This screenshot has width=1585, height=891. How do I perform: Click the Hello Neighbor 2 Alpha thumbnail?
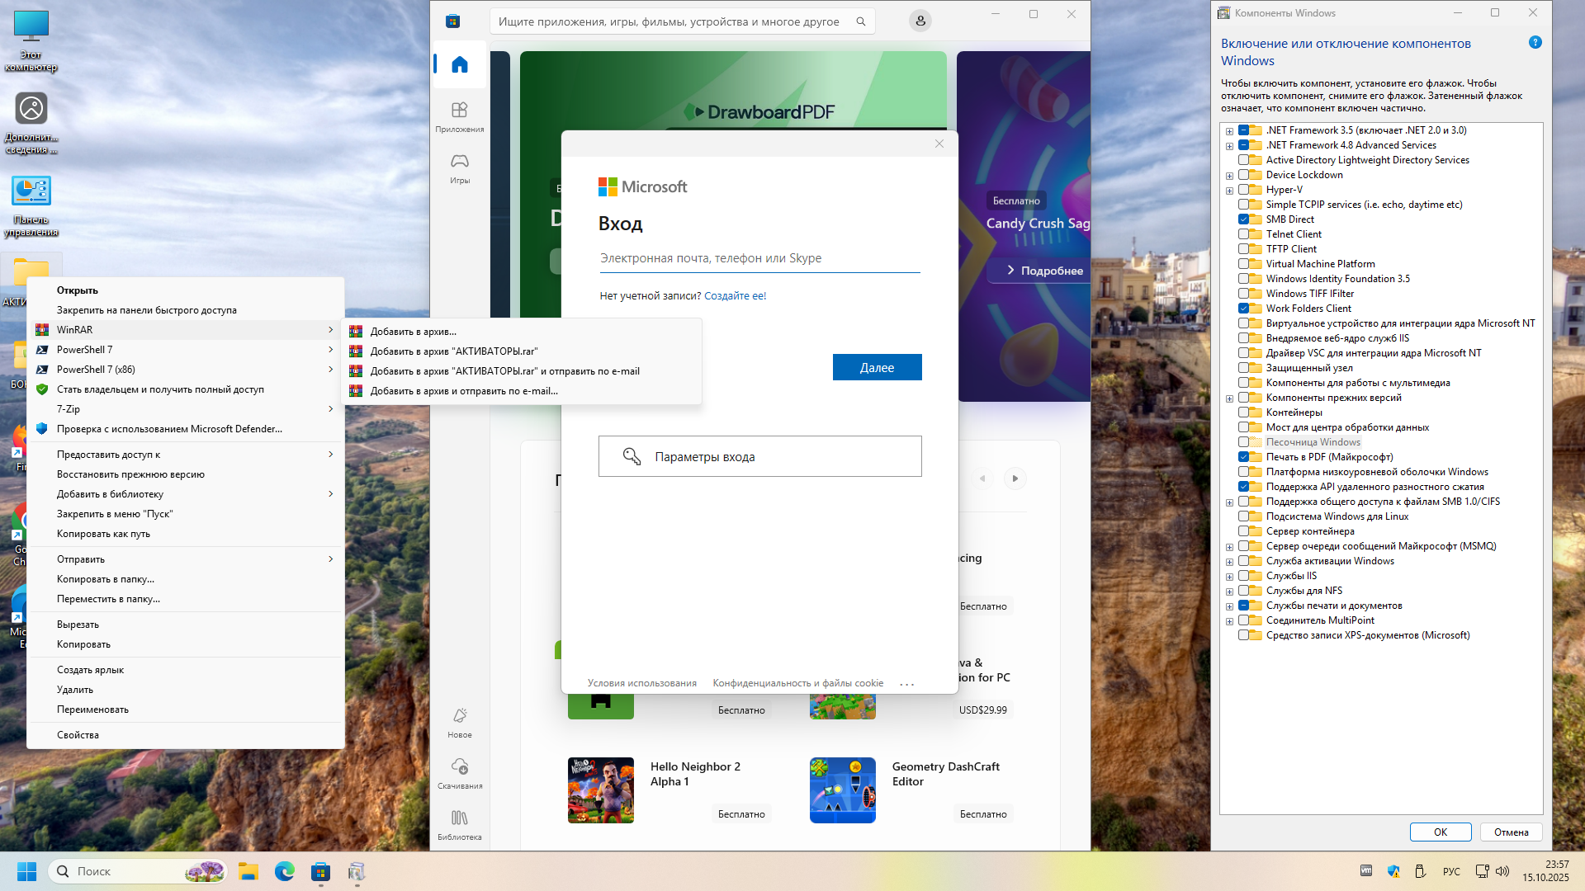coord(601,790)
